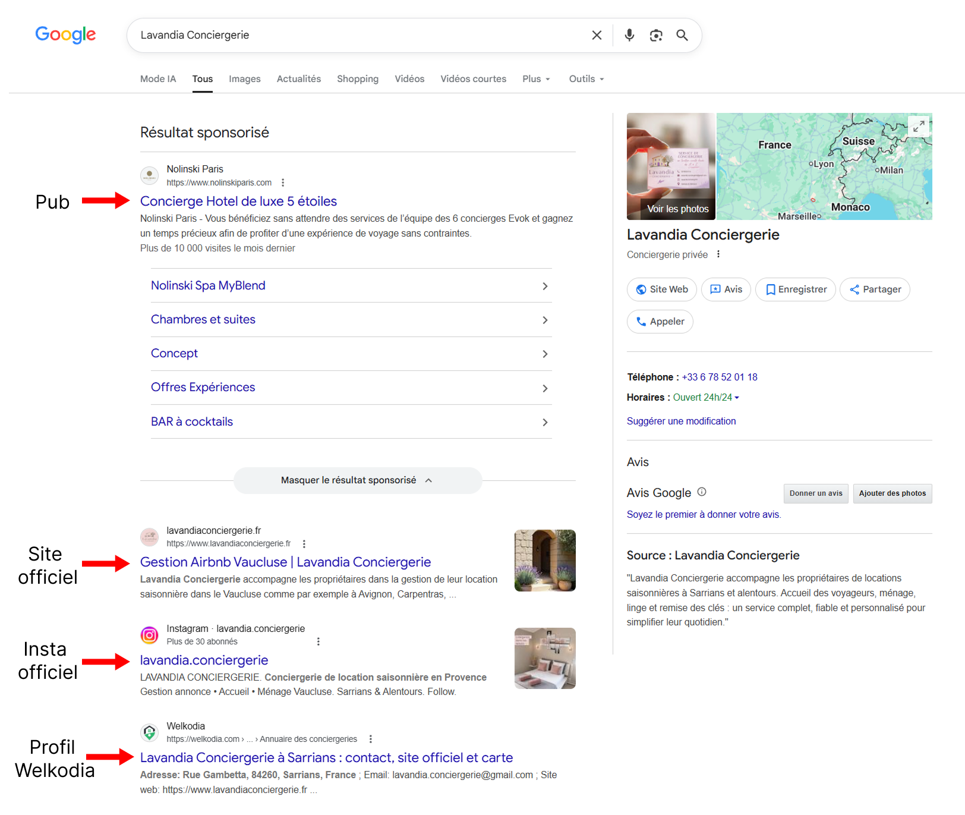Click the https://www.lavandiaconciergerie.fr URL text

pos(229,543)
